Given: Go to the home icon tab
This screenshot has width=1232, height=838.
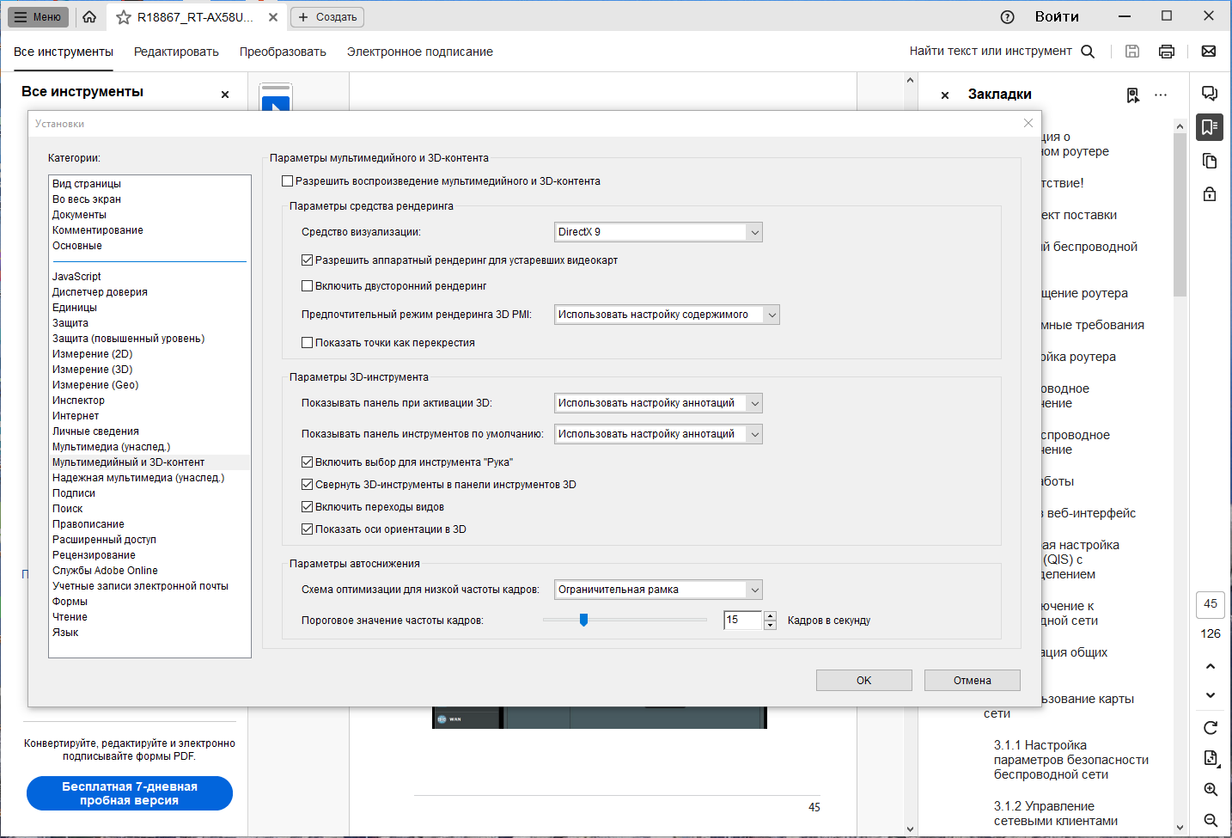Looking at the screenshot, I should coord(89,16).
